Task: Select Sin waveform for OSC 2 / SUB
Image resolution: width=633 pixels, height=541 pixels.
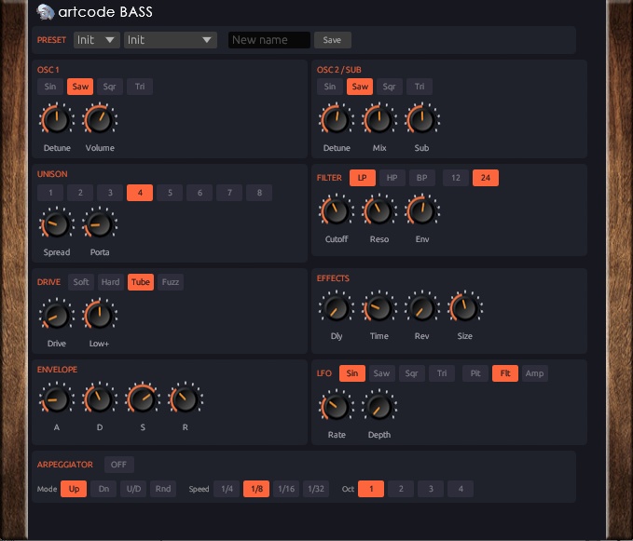Action: [x=330, y=87]
